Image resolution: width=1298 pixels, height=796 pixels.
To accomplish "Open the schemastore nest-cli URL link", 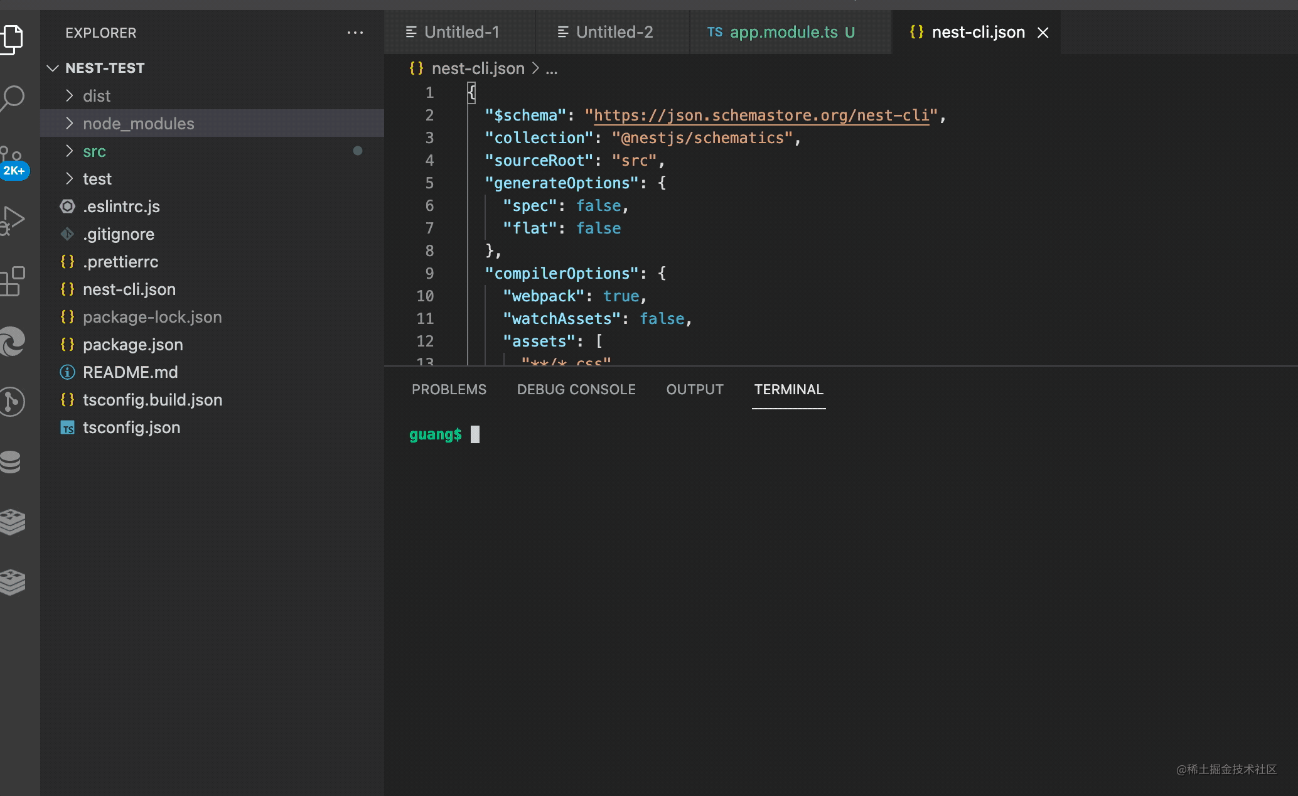I will tap(761, 116).
